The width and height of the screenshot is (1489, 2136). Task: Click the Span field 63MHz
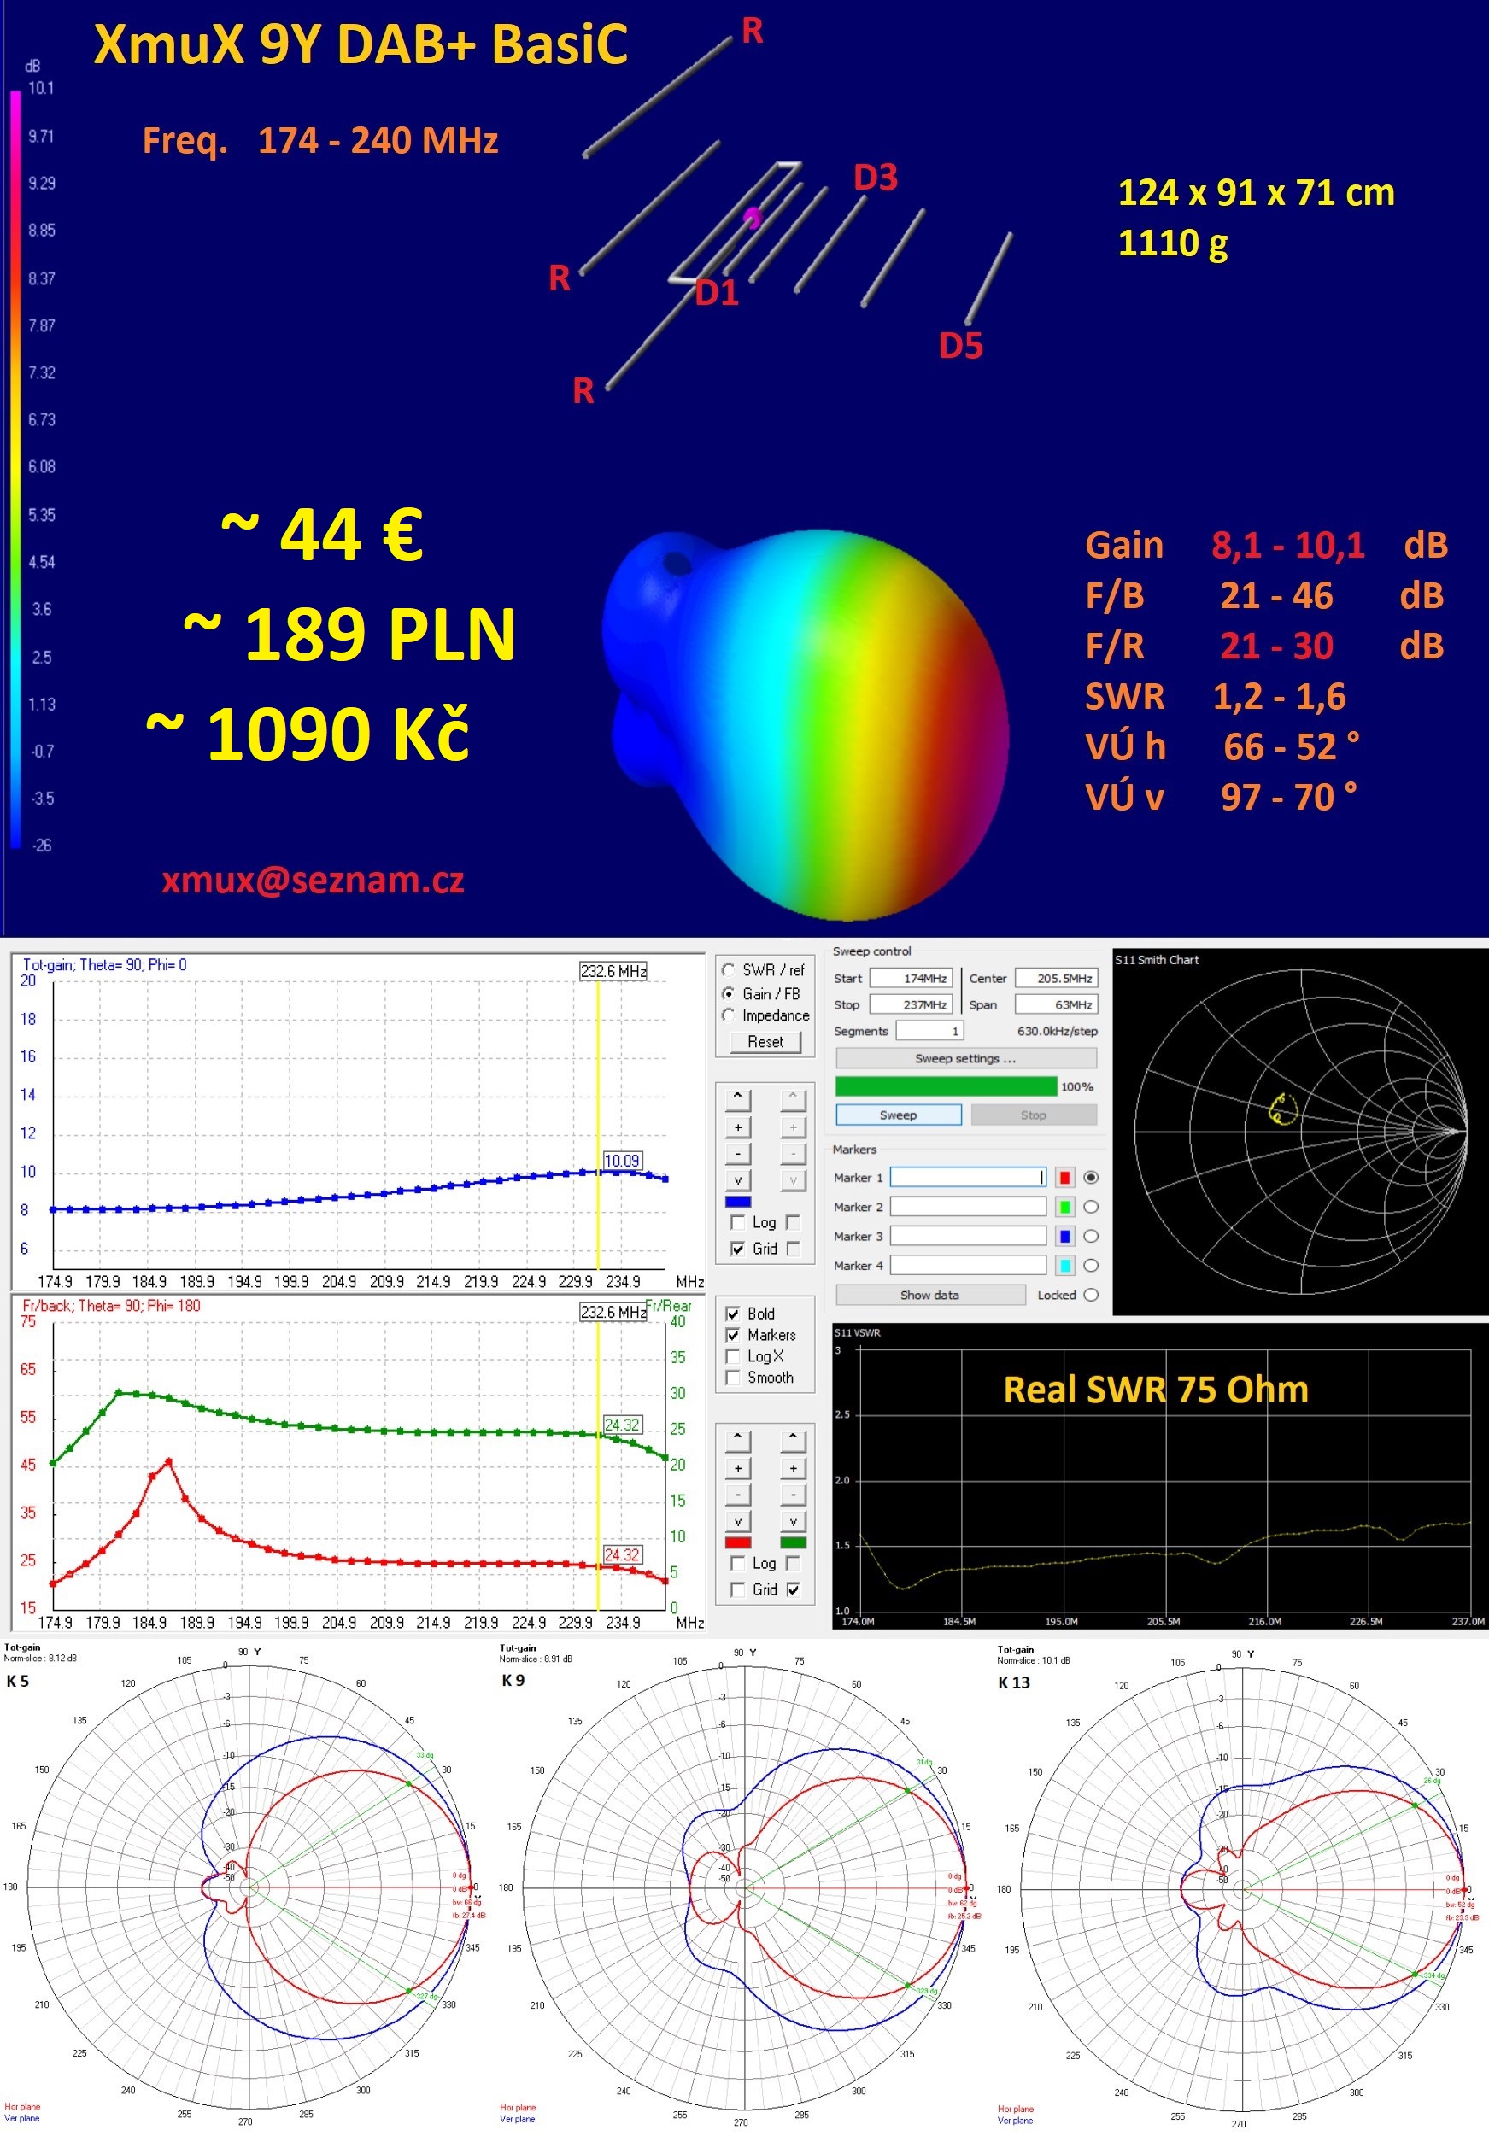pos(1056,1004)
